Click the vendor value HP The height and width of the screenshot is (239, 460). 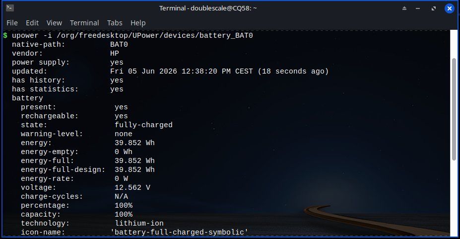coord(115,54)
